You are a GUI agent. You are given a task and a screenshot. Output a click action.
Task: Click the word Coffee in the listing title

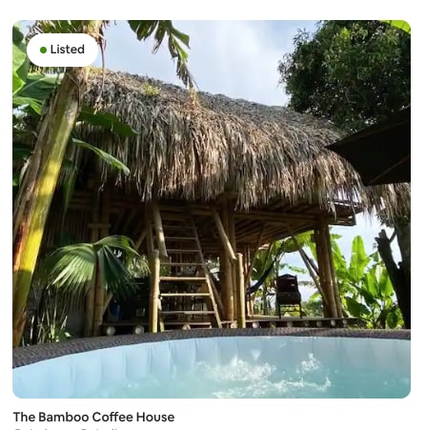tap(112, 417)
